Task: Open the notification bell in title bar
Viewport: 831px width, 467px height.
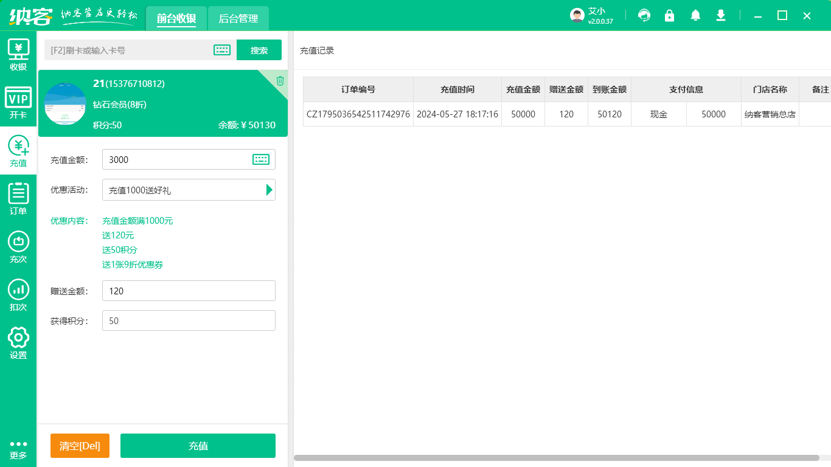Action: click(695, 15)
